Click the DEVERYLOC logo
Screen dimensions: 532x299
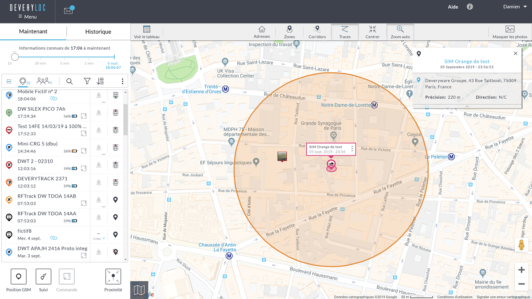(27, 8)
